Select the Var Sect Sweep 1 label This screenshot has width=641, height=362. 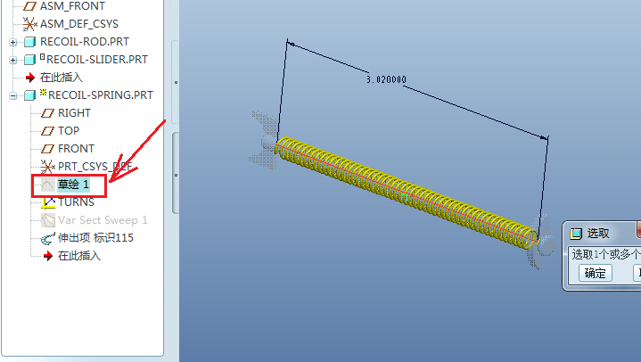click(x=103, y=220)
